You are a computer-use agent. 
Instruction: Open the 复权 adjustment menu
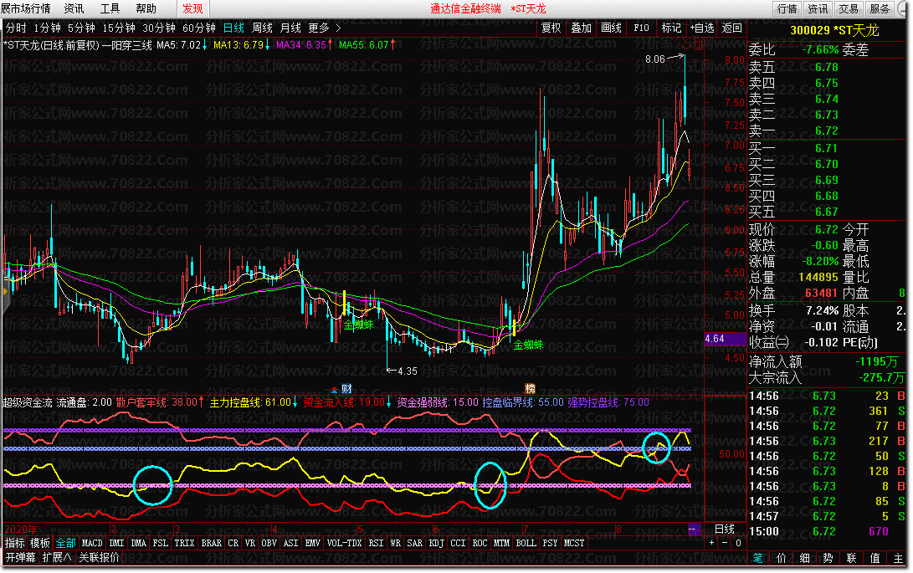click(x=551, y=28)
